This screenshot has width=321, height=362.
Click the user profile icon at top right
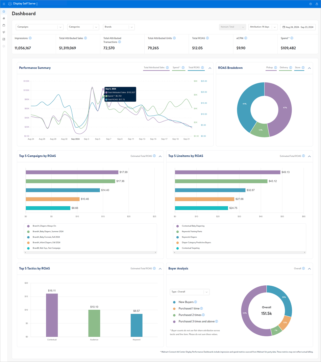tap(317, 4)
